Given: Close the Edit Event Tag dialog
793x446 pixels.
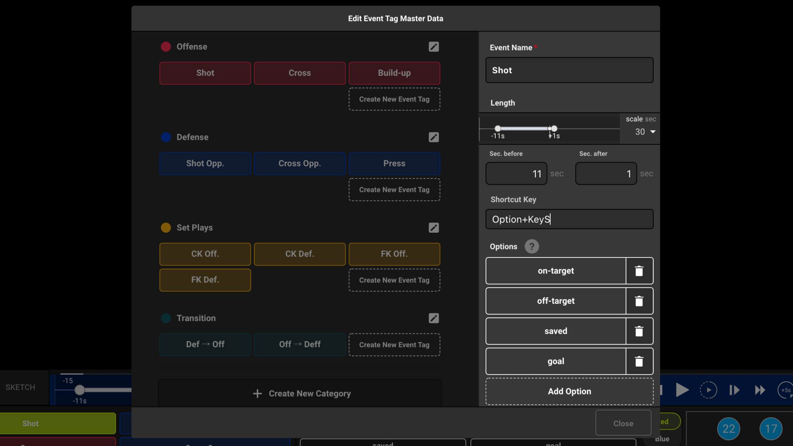Looking at the screenshot, I should pyautogui.click(x=623, y=423).
